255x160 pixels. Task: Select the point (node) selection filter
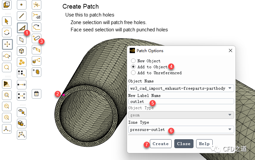(x=22, y=5)
